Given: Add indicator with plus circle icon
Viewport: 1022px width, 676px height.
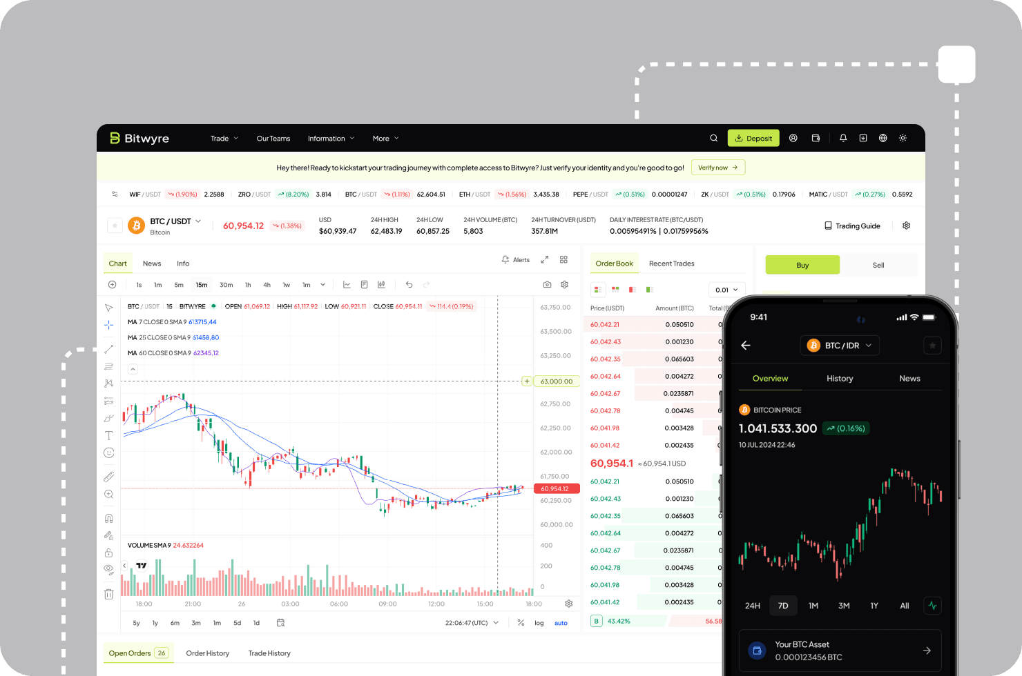Looking at the screenshot, I should click(112, 284).
